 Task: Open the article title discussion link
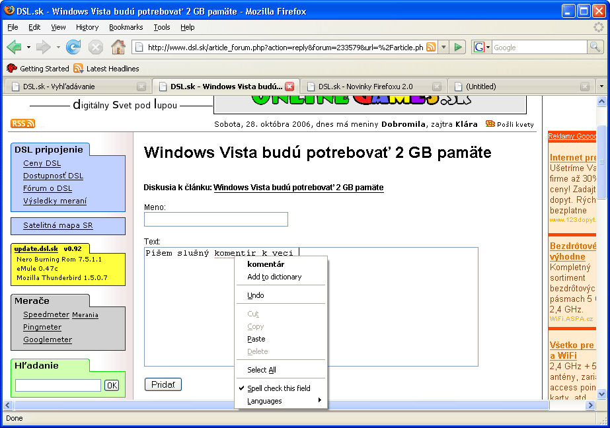click(298, 188)
